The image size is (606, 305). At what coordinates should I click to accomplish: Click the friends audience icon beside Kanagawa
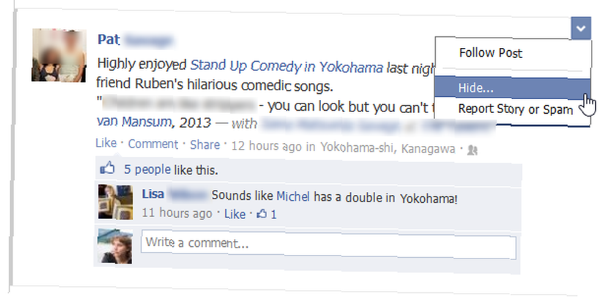click(x=472, y=150)
